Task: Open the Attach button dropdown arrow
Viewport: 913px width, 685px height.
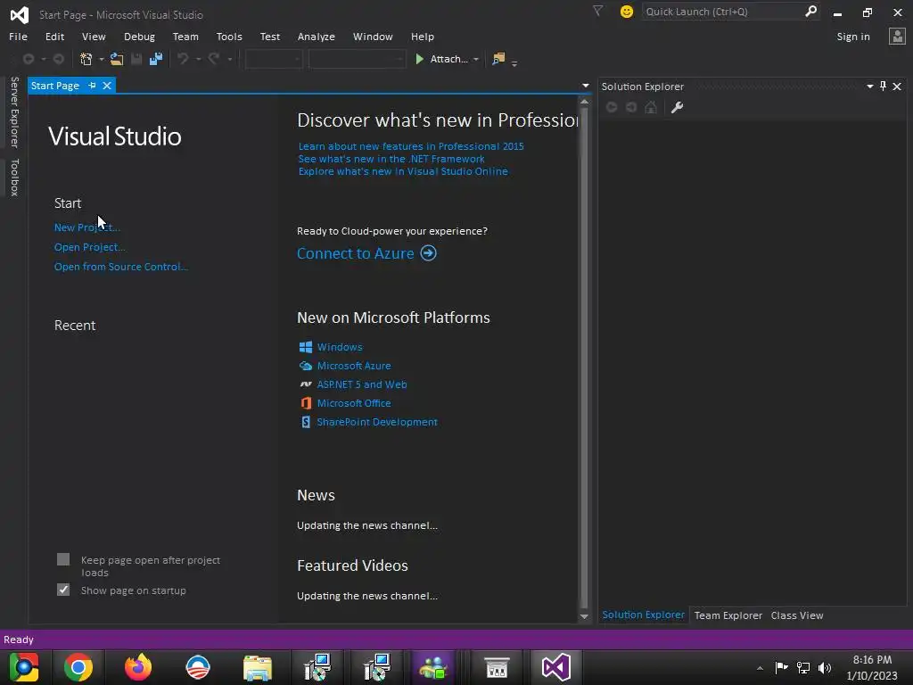Action: point(476,60)
